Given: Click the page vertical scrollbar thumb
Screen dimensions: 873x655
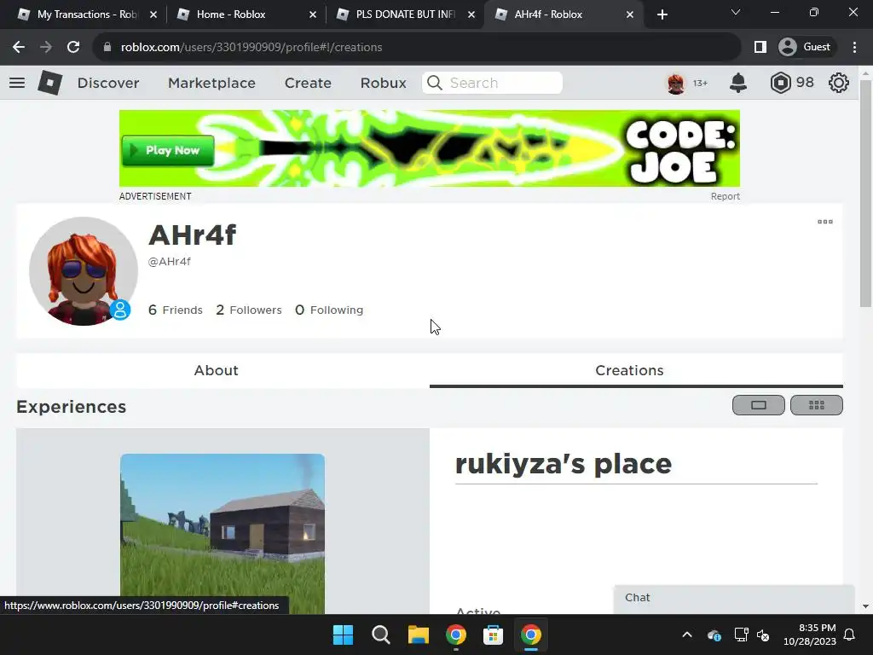Looking at the screenshot, I should 865,194.
